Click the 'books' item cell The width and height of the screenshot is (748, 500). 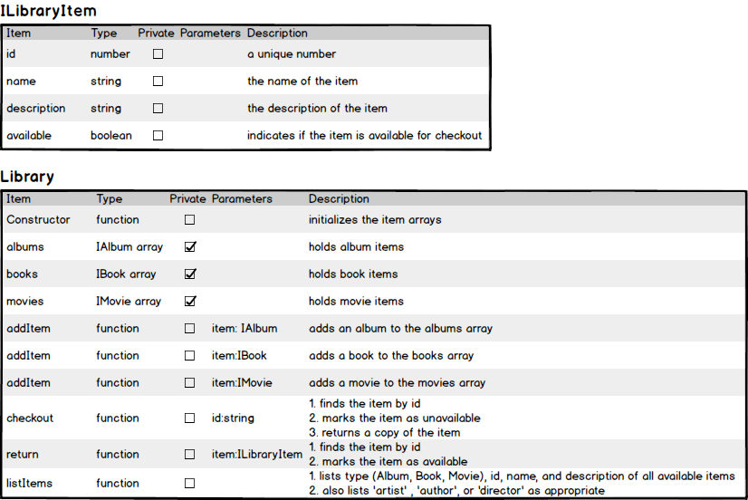[x=22, y=274]
